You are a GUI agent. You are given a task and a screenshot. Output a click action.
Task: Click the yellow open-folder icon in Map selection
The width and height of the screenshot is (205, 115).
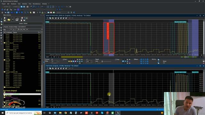[9, 19]
